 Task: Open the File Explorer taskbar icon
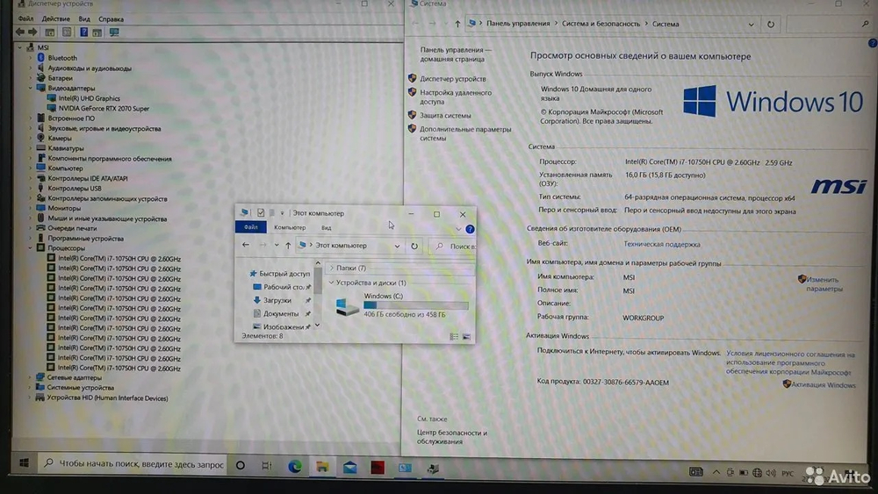click(x=322, y=467)
